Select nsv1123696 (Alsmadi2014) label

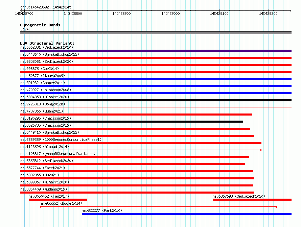(45, 147)
